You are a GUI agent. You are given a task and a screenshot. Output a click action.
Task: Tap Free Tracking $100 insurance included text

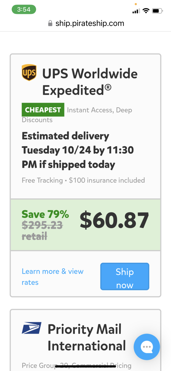83,180
